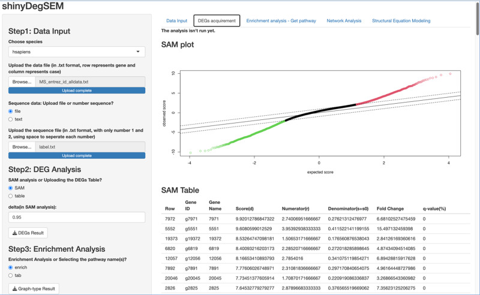Choose the 'table' DEGs radio button
The height and width of the screenshot is (295, 480).
pyautogui.click(x=10, y=196)
